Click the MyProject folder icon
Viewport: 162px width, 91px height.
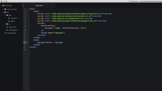pos(3,6)
